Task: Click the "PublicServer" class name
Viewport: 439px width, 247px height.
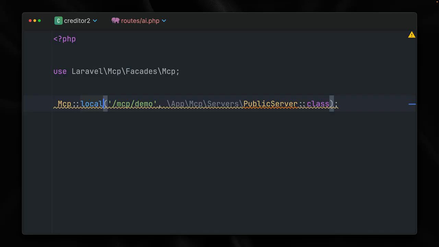Action: [x=271, y=104]
